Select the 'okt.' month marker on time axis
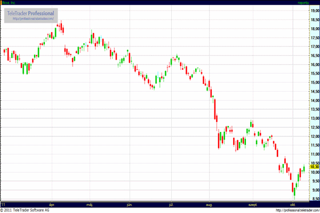The width and height of the screenshot is (320, 213). (x=292, y=204)
